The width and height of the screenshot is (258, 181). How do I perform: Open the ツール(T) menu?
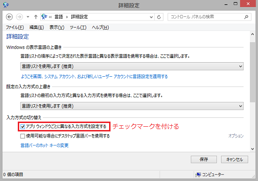point(78,28)
